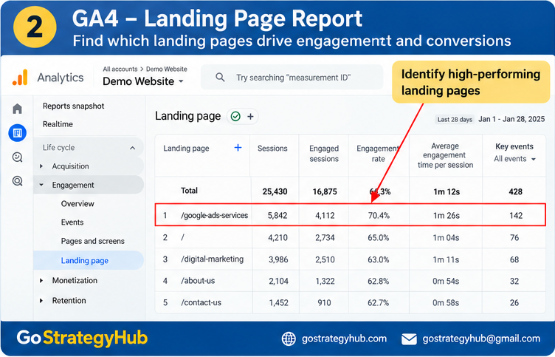This screenshot has height=357, width=555.
Task: Open the Explore icon in left rail
Action: pos(18,157)
